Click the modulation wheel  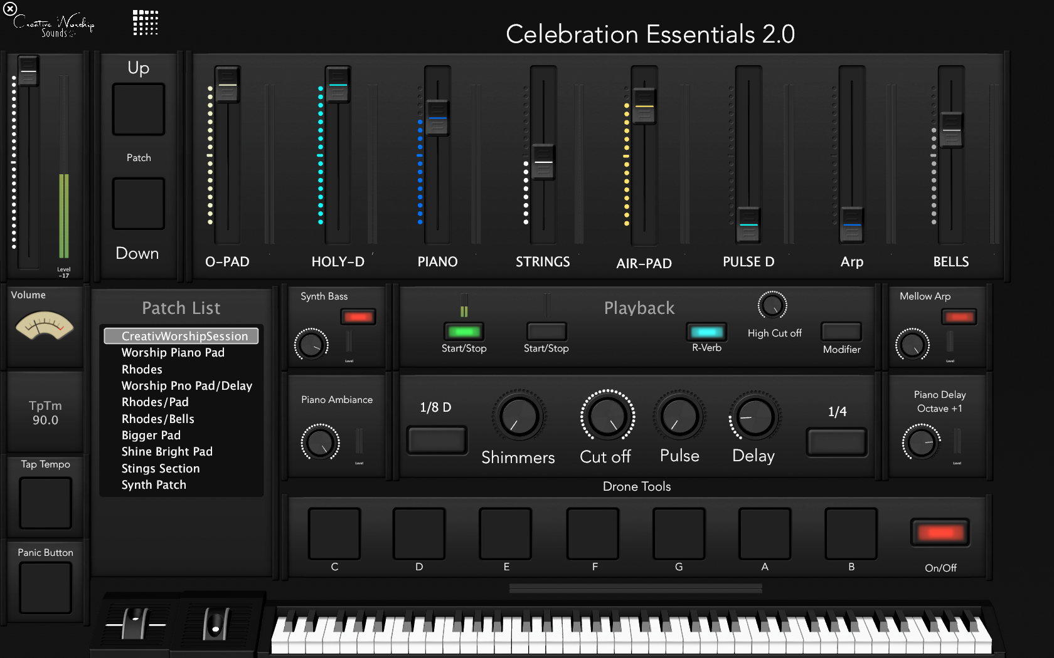pos(215,624)
